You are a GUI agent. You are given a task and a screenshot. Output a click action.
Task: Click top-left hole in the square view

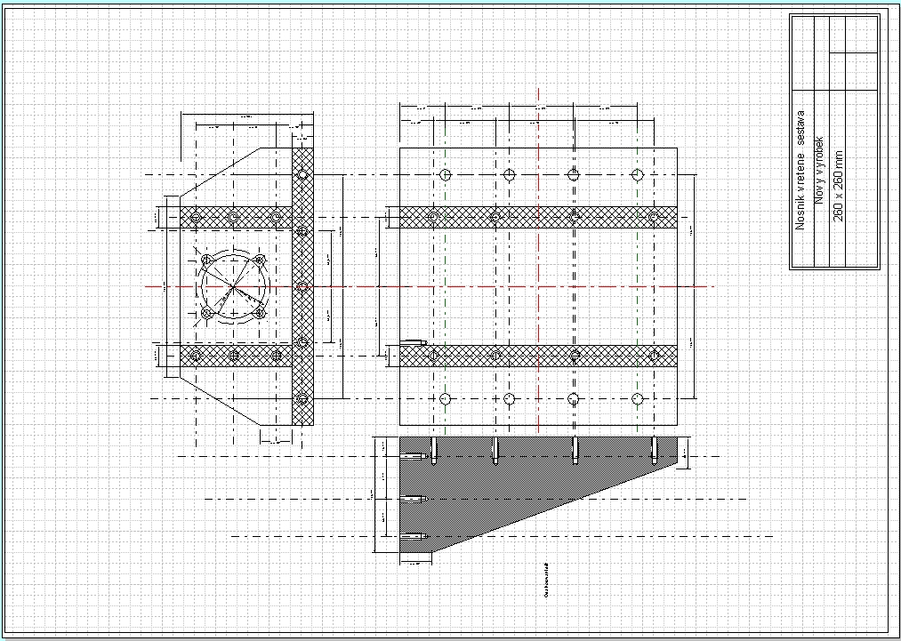[446, 174]
